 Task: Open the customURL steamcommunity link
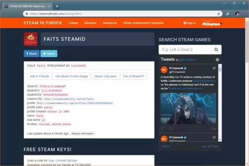(69, 99)
